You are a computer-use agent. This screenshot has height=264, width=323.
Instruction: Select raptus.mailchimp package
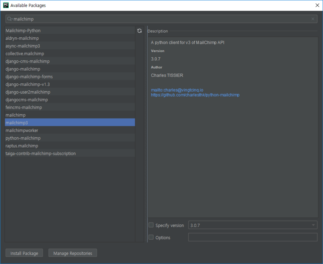click(x=70, y=146)
